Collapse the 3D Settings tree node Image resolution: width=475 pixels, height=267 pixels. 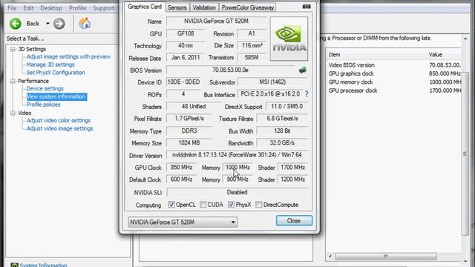click(x=13, y=49)
